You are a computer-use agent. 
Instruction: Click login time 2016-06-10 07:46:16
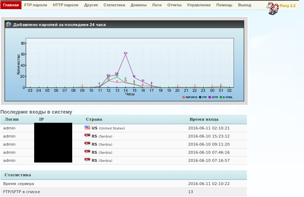click(x=209, y=152)
